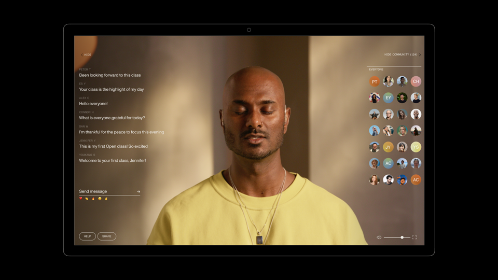Screen dimensions: 498x280
Task: Select the YS member avatar
Action: tap(416, 147)
